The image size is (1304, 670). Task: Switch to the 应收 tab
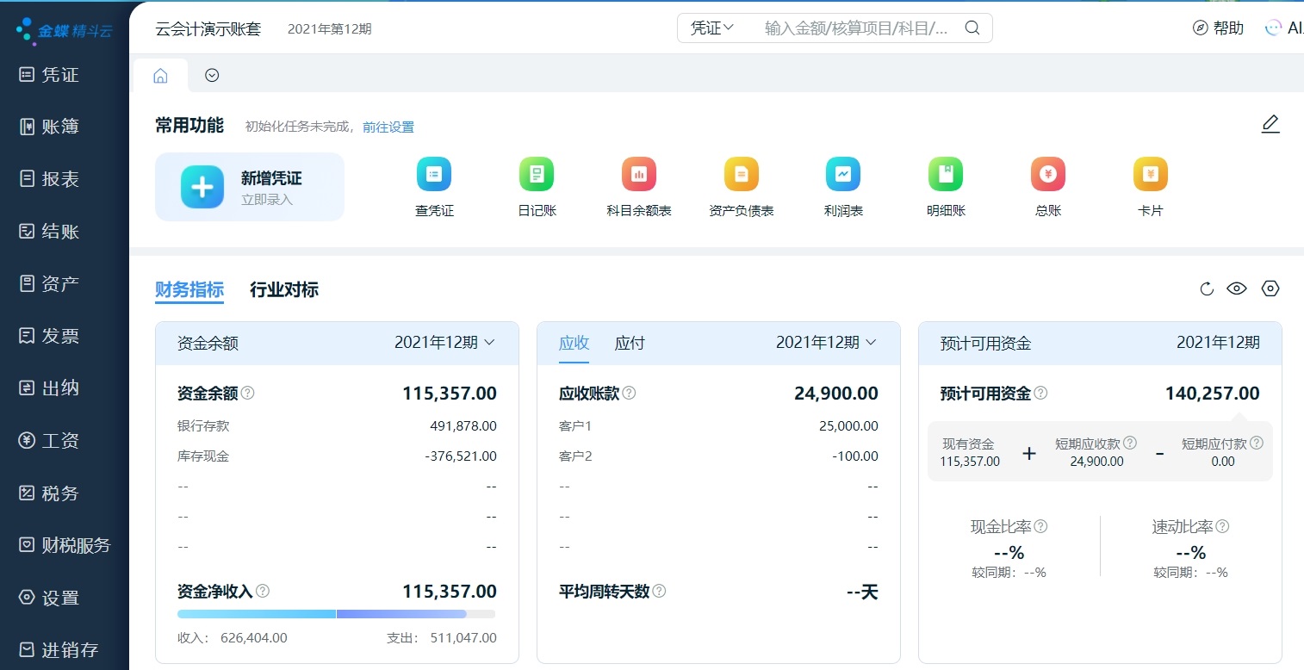tap(574, 343)
